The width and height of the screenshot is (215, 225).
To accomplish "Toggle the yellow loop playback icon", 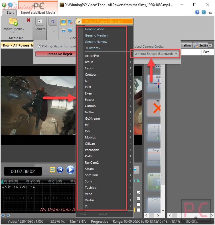I will (52, 170).
